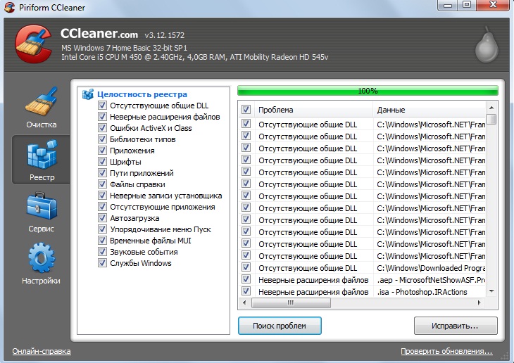Open Проверить обновления... link
The height and width of the screenshot is (363, 514).
446,351
